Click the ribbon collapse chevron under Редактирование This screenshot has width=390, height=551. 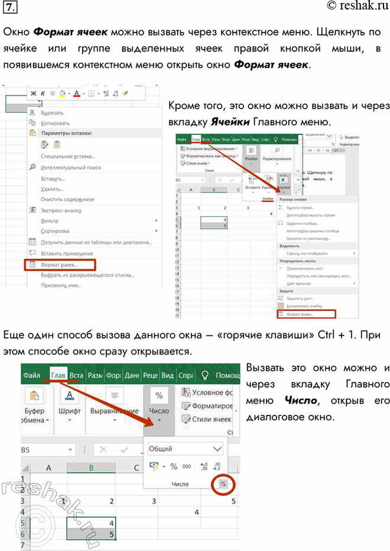[298, 171]
